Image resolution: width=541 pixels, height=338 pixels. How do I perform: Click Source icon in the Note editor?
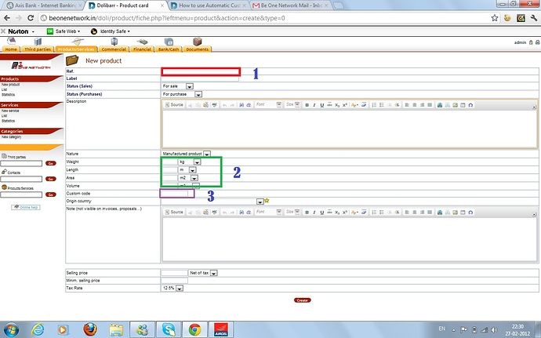[x=174, y=212]
